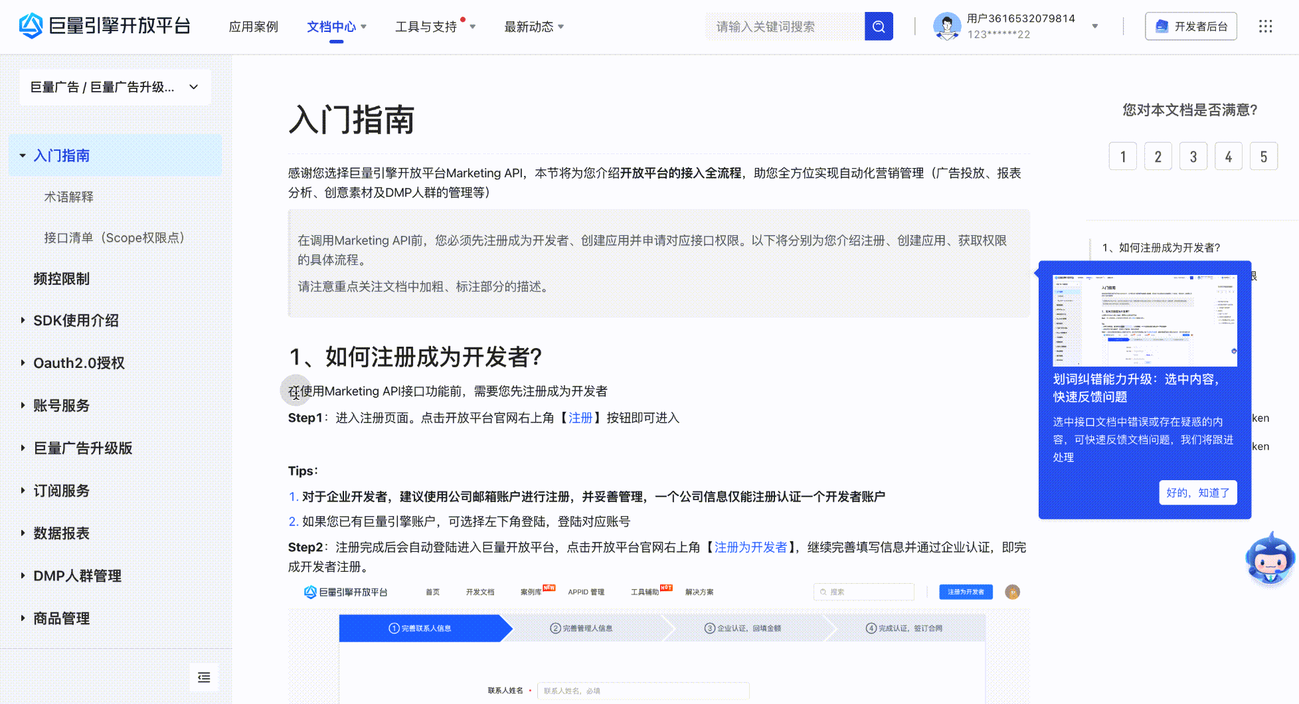Open keyword search with the magnifier icon

pos(878,26)
